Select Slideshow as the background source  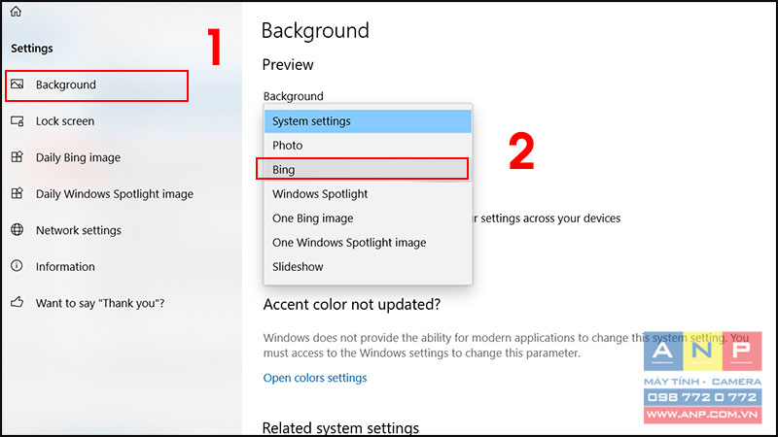[x=368, y=266]
